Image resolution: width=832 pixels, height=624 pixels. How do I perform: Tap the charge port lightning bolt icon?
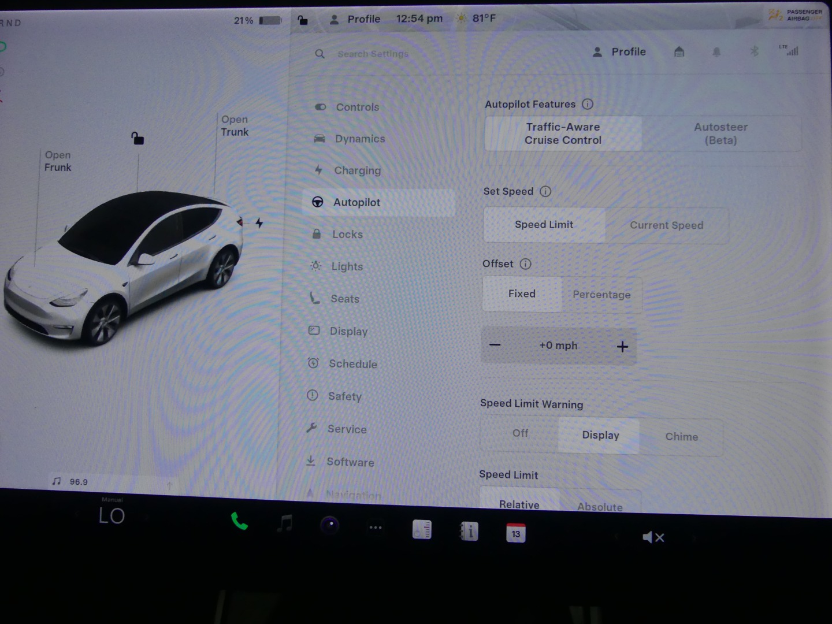point(259,223)
